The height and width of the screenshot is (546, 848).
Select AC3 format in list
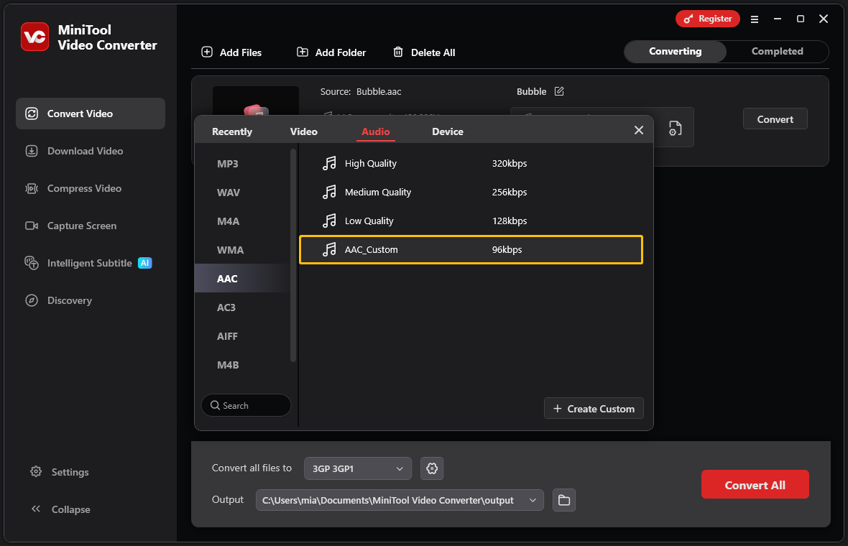[242, 307]
